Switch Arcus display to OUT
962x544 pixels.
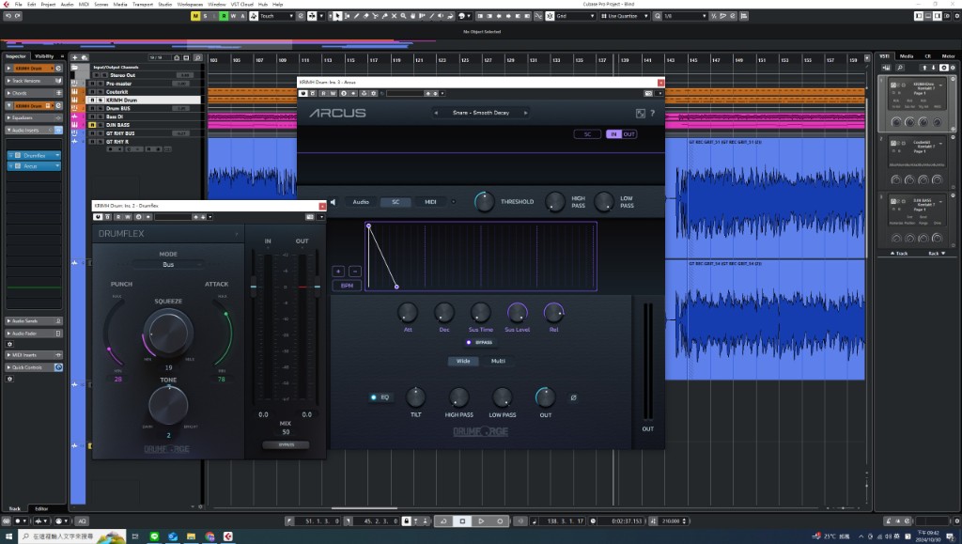pyautogui.click(x=628, y=134)
